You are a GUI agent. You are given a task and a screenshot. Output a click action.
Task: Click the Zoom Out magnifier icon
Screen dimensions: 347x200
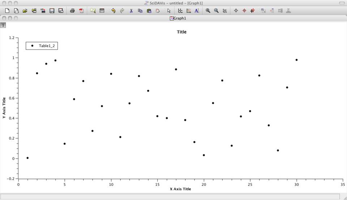[216, 11]
